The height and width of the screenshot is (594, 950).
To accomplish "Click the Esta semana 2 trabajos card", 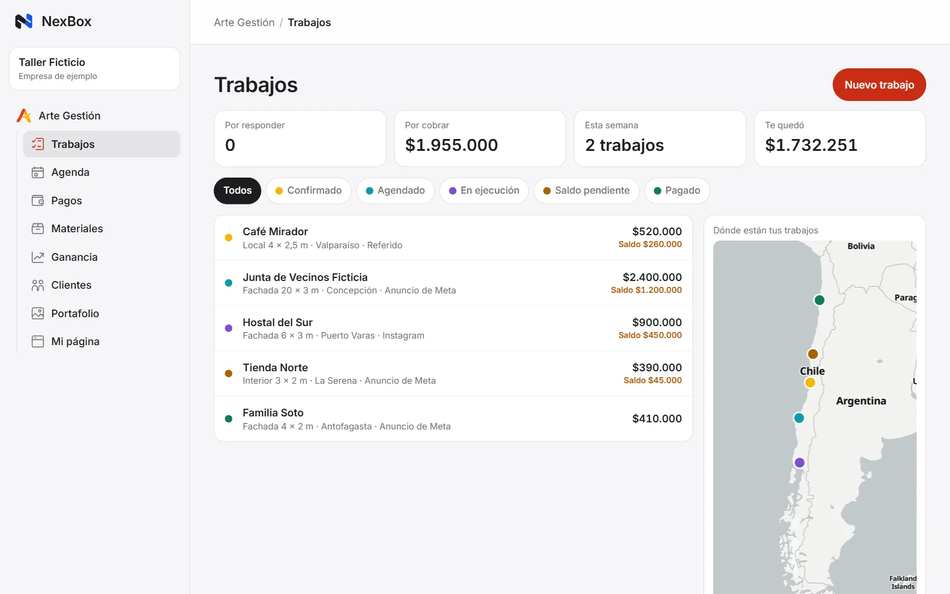I will (x=660, y=138).
